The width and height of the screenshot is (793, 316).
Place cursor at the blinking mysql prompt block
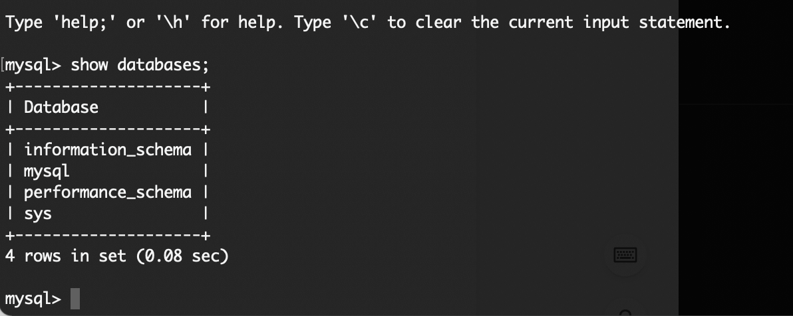pos(75,298)
